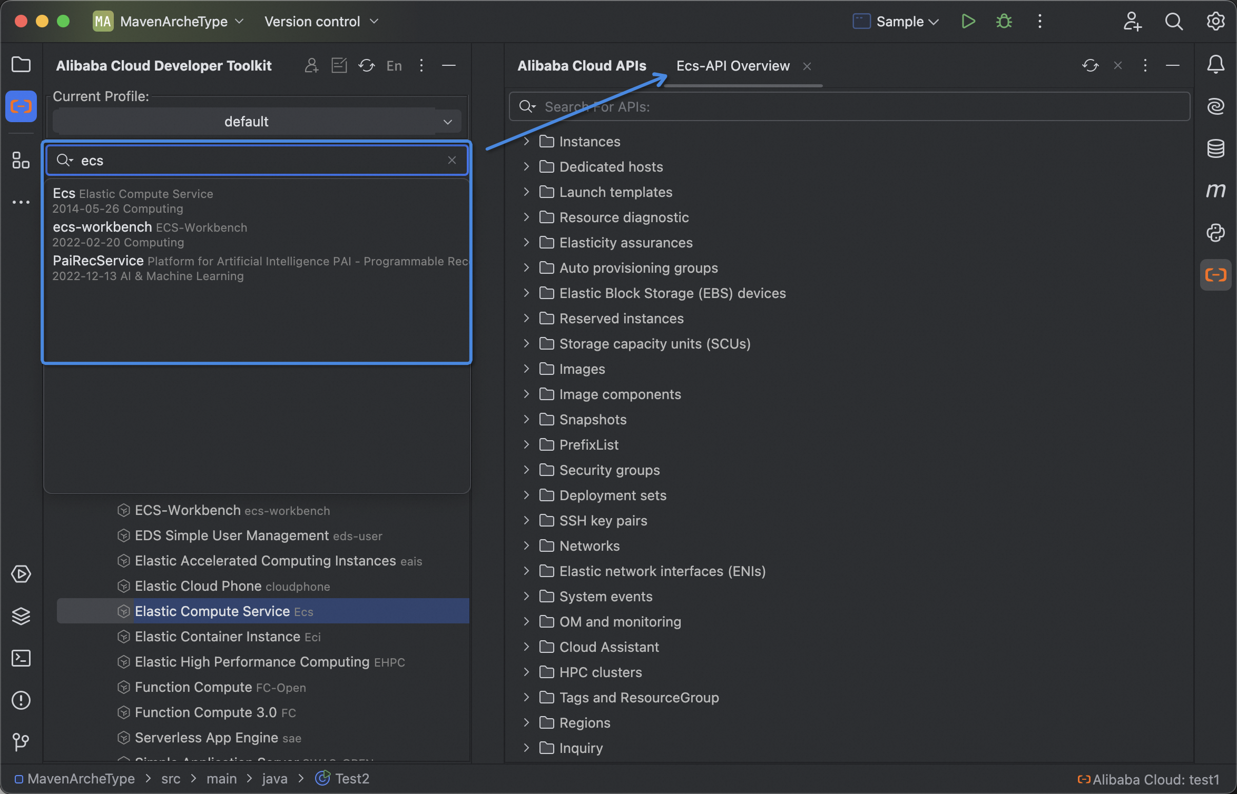Open the code-with-me user icon
Viewport: 1237px width, 794px height.
coord(1132,21)
